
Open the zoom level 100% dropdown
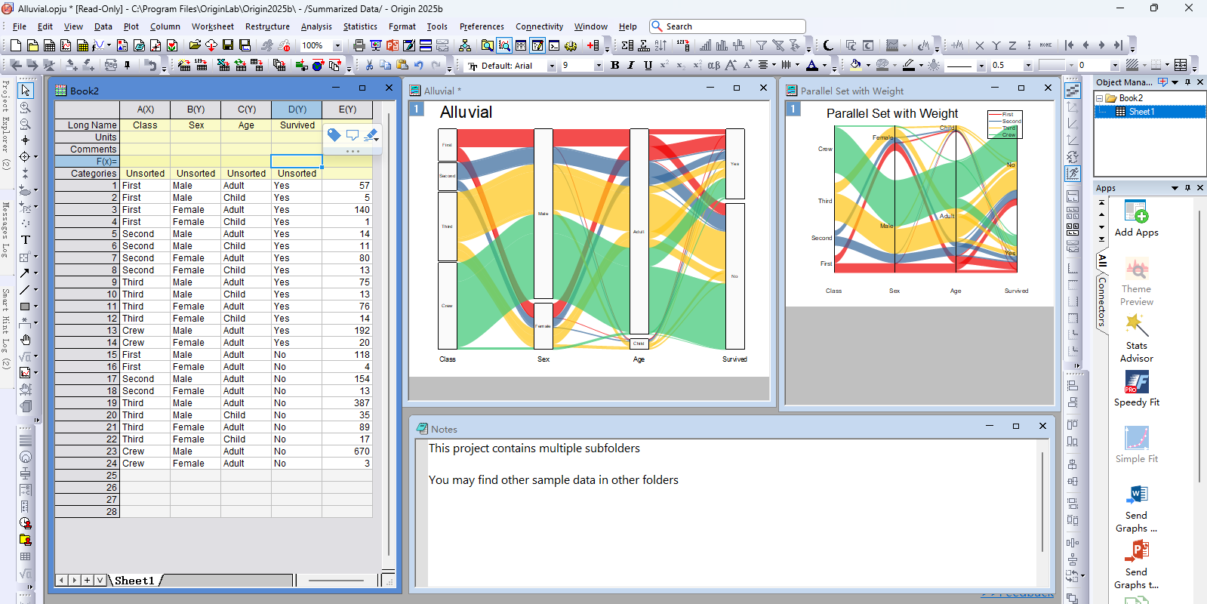click(337, 46)
